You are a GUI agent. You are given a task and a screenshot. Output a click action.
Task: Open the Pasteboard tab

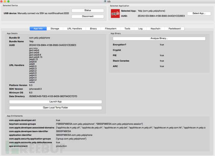(174, 29)
